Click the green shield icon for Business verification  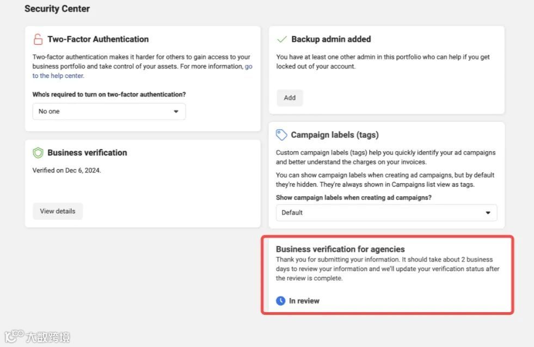38,153
